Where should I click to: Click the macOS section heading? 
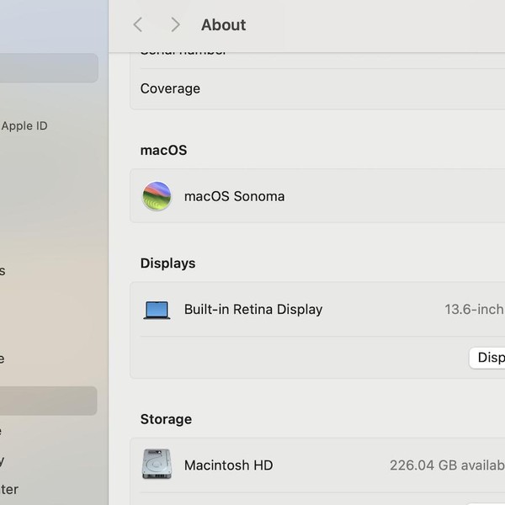tap(163, 150)
